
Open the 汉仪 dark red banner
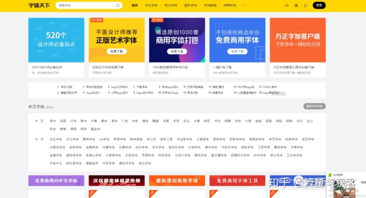click(x=117, y=181)
